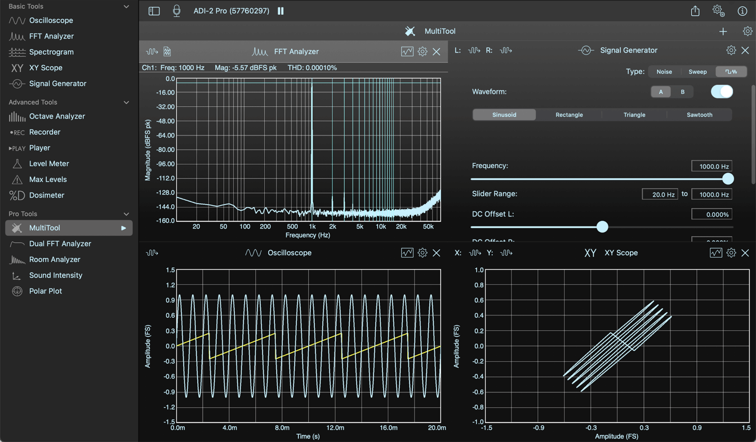Click the Frequency slider handle
756x442 pixels.
click(728, 179)
